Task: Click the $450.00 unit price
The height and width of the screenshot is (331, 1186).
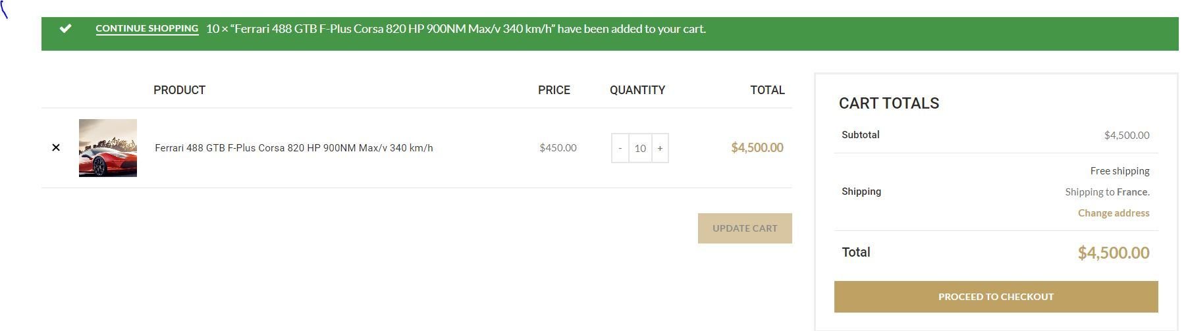Action: point(558,148)
